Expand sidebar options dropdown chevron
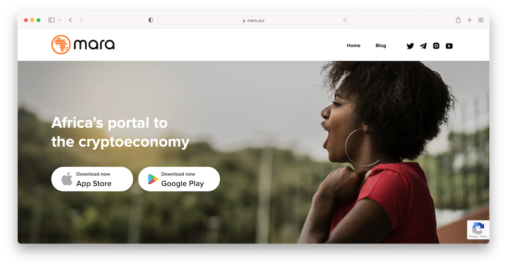Screen dimensions: 507x267 point(60,20)
